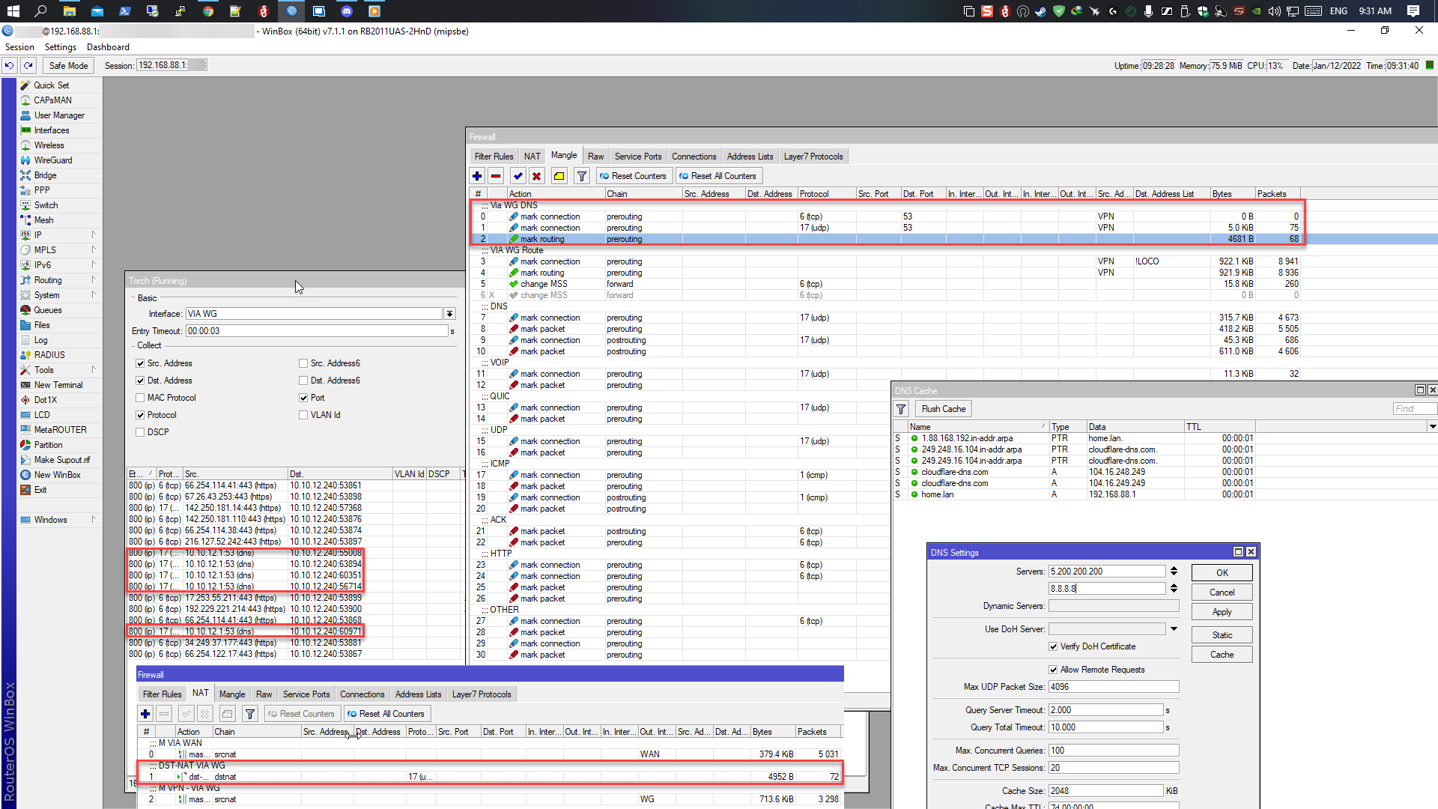The image size is (1438, 809).
Task: Toggle the DSCP collect checkbox
Action: coord(140,432)
